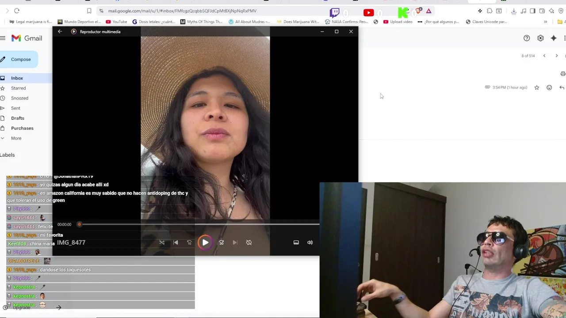The image size is (566, 318).
Task: Toggle browser sidebar panel
Action: click(x=533, y=11)
